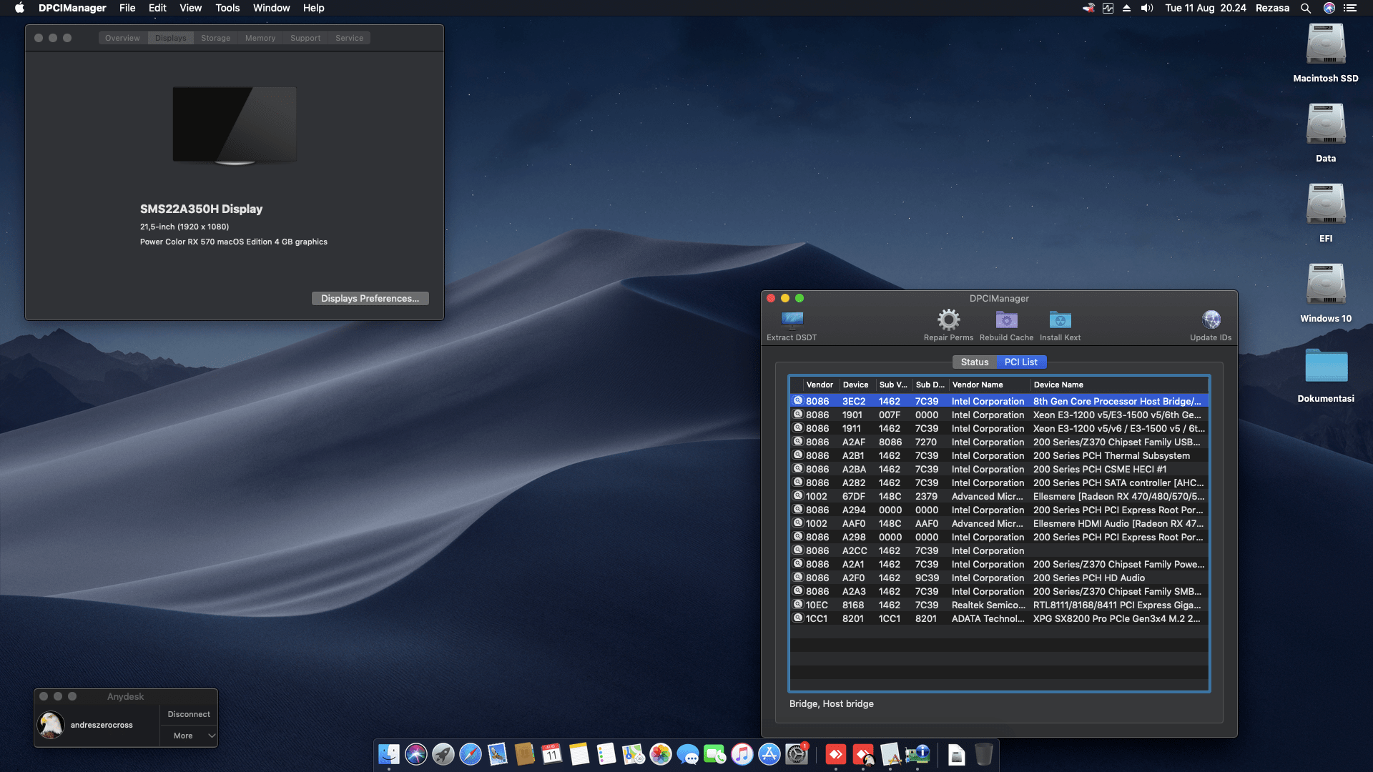
Task: Switch to the Memory tab
Action: pyautogui.click(x=260, y=38)
